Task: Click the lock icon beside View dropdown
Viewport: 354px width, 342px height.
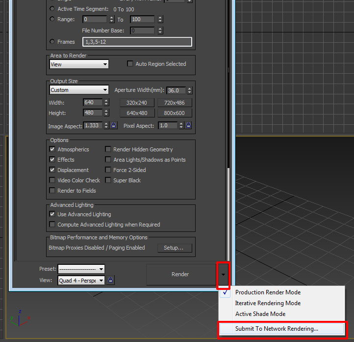Action: [x=111, y=280]
